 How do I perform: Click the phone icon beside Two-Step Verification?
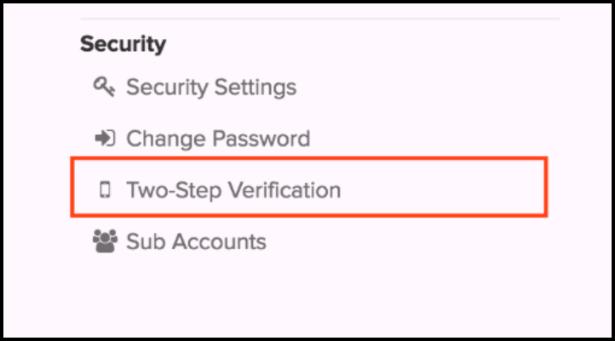pos(105,190)
